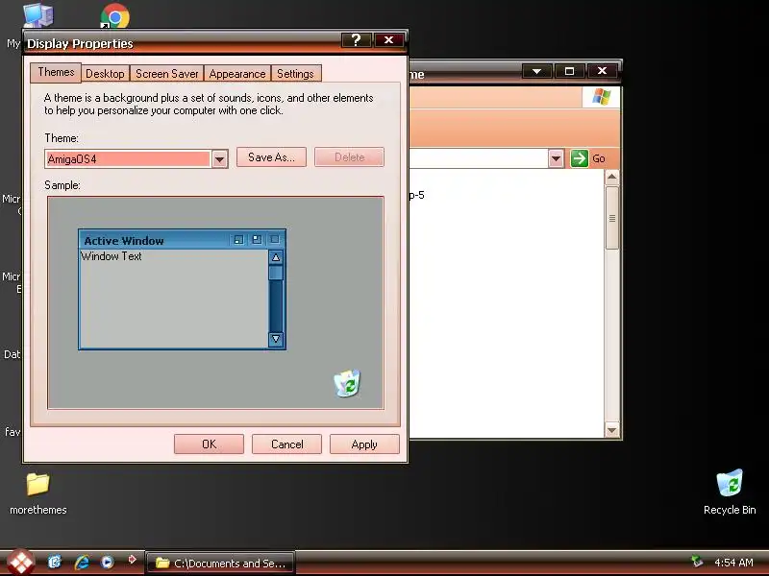Click the Go label in Explorer

pos(598,158)
